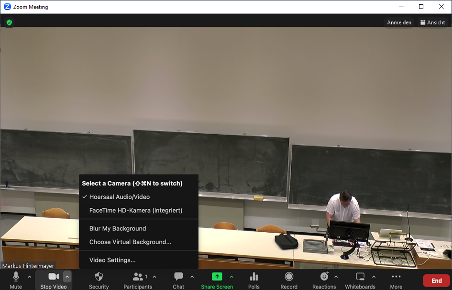This screenshot has height=290, width=452.
Task: Expand audio options arrow next to Mute
Action: tap(29, 277)
